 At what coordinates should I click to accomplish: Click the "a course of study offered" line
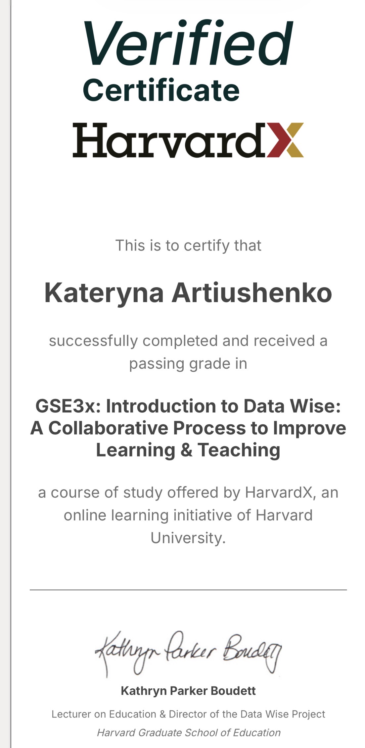click(188, 493)
